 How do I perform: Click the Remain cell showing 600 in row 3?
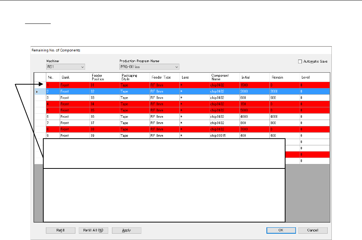point(284,98)
